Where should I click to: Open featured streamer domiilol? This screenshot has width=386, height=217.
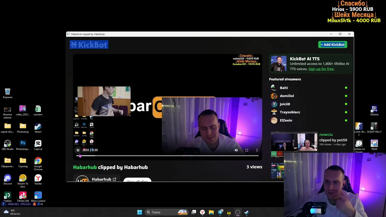[287, 96]
